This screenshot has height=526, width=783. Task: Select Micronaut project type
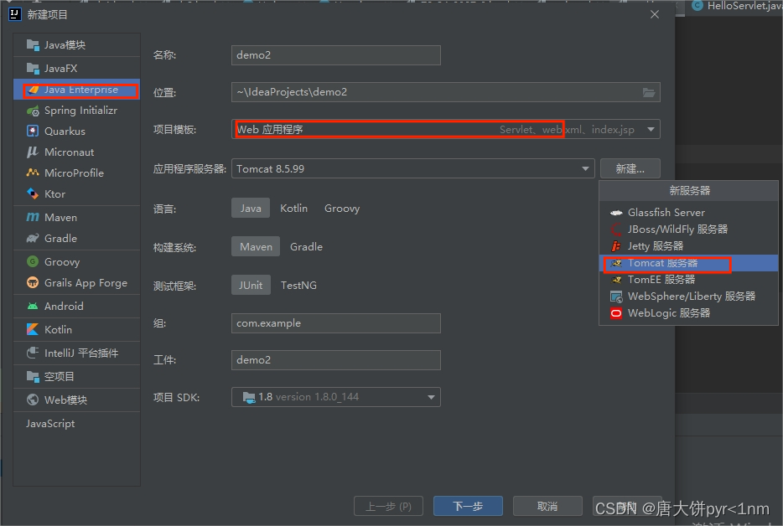pyautogui.click(x=77, y=152)
